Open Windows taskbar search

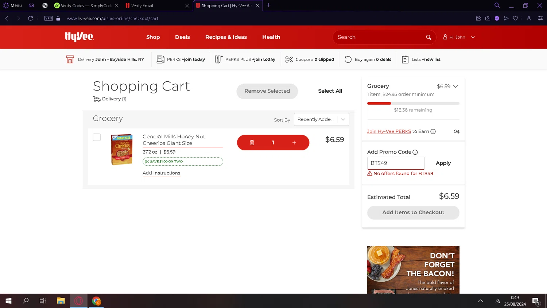point(26,301)
